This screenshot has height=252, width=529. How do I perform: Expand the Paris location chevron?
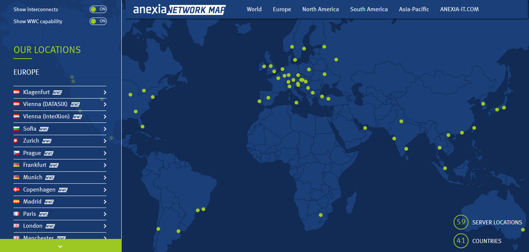click(x=105, y=214)
